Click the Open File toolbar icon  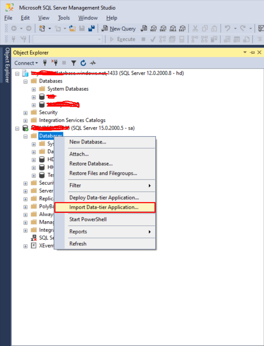72,28
